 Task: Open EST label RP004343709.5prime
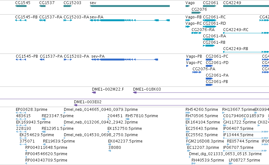point(46,160)
